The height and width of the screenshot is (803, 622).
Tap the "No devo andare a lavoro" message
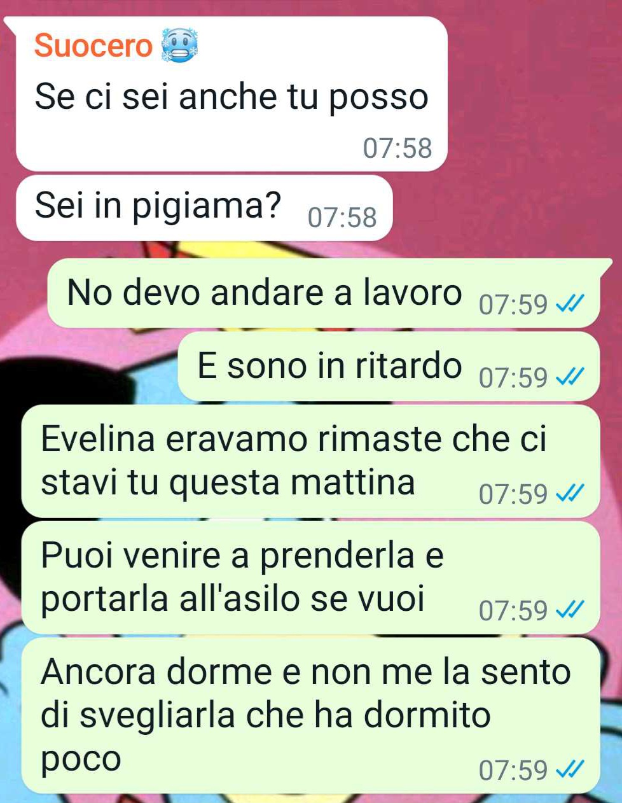click(323, 293)
